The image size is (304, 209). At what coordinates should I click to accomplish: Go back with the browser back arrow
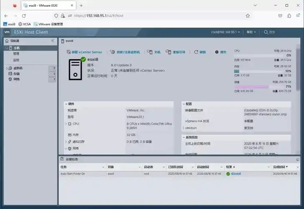(6, 16)
